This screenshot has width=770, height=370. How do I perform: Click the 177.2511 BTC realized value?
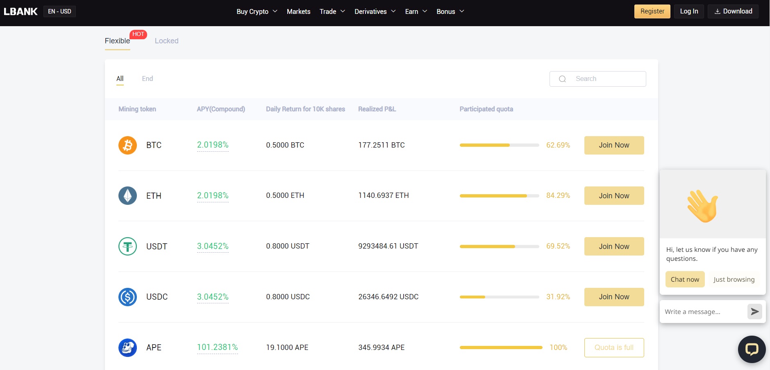(382, 145)
